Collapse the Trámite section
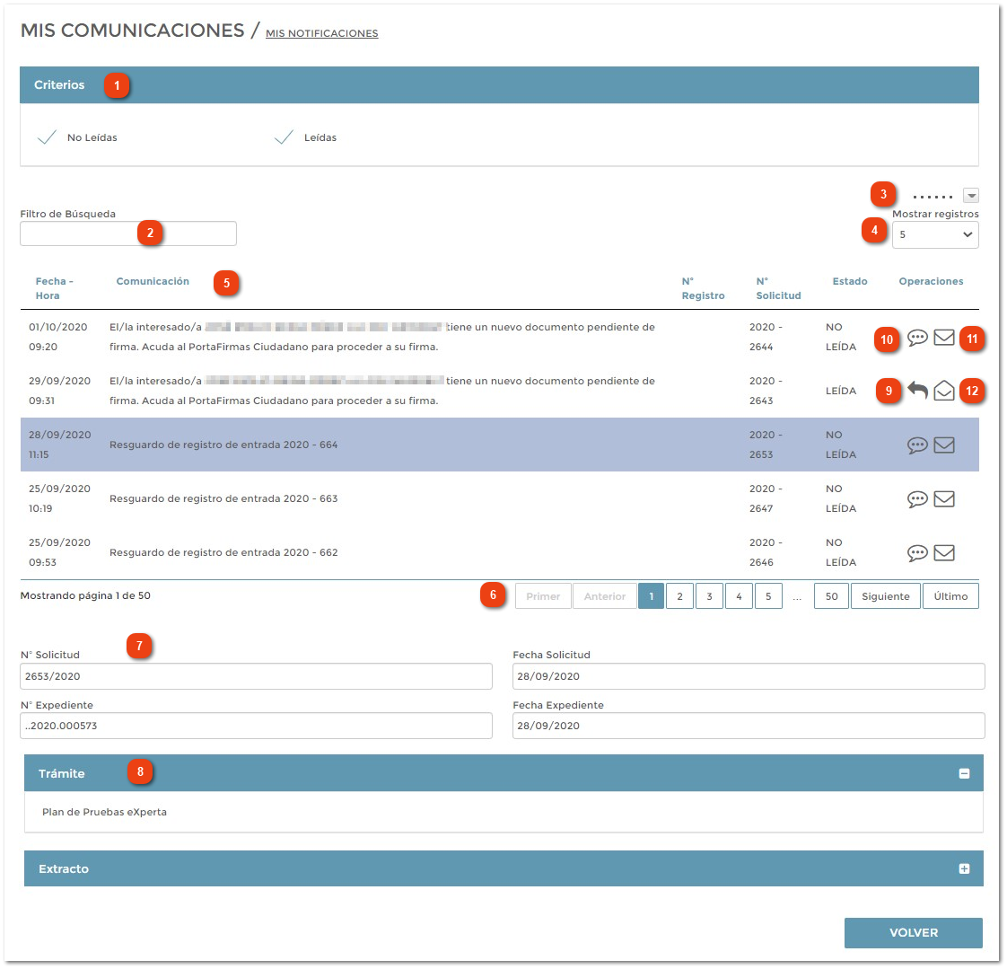 point(964,773)
